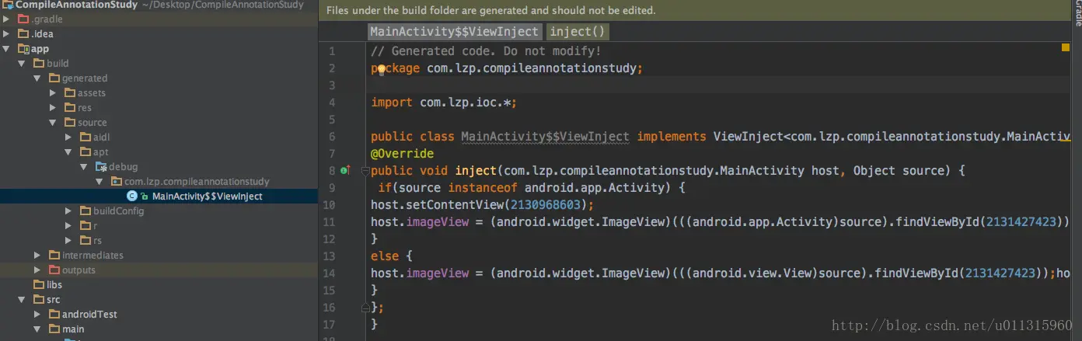Click the Java class icon beside MainActivity$$ViewInject
The image size is (1082, 341).
click(x=131, y=197)
